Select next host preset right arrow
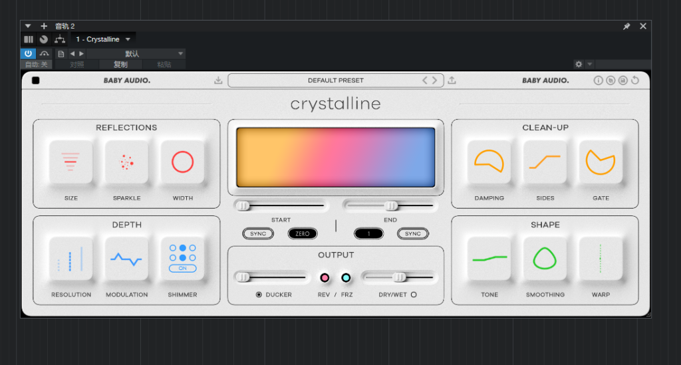Viewport: 681px width, 365px height. 81,54
